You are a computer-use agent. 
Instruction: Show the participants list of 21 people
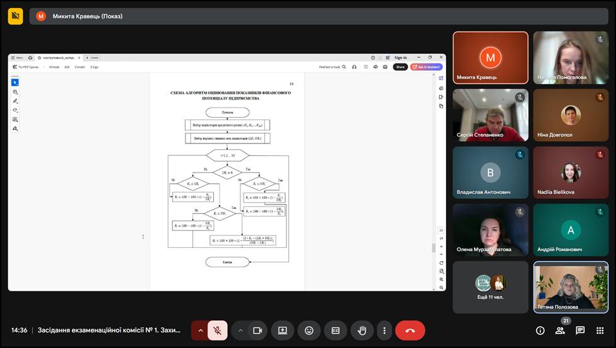pyautogui.click(x=560, y=330)
